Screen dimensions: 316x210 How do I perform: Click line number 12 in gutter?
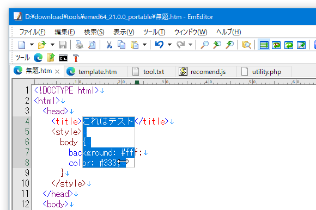[x=26, y=204]
